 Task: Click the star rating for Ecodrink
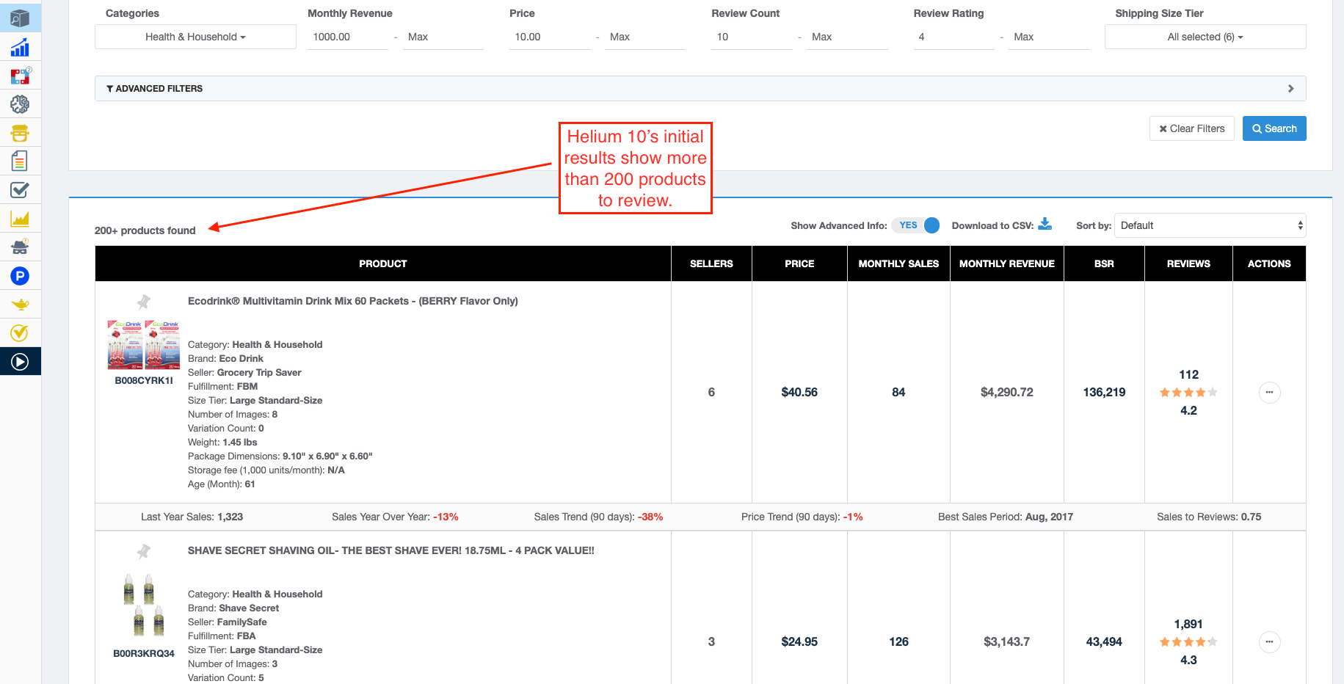pos(1188,393)
